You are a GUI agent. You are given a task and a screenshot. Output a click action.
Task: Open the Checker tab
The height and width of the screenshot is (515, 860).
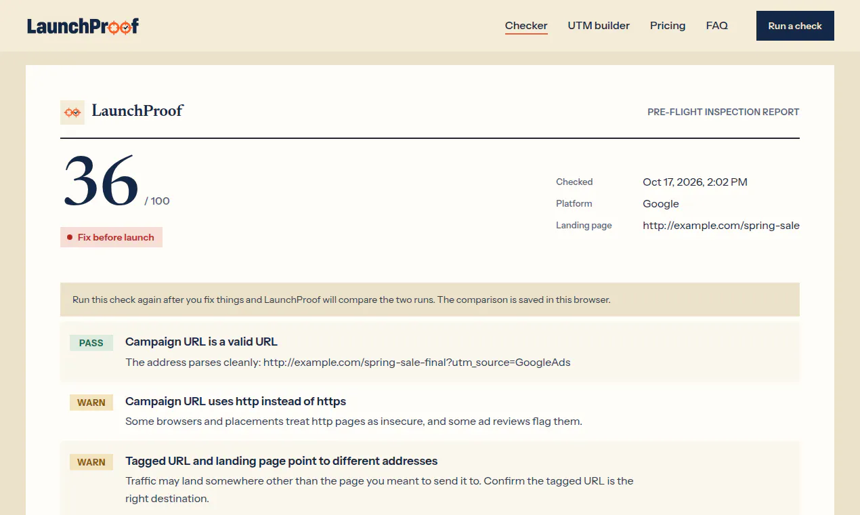point(526,26)
